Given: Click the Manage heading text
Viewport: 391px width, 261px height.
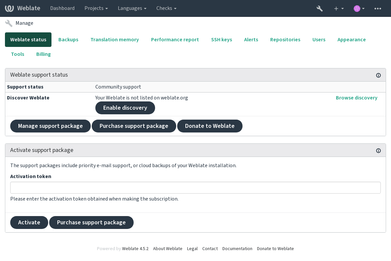Looking at the screenshot, I should [x=24, y=23].
